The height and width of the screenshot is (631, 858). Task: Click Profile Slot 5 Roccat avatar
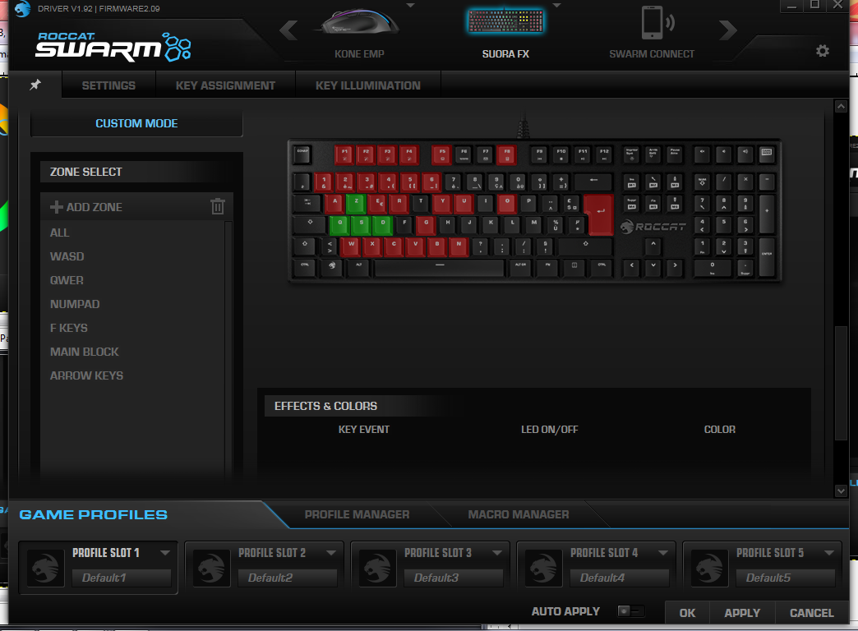coord(710,568)
